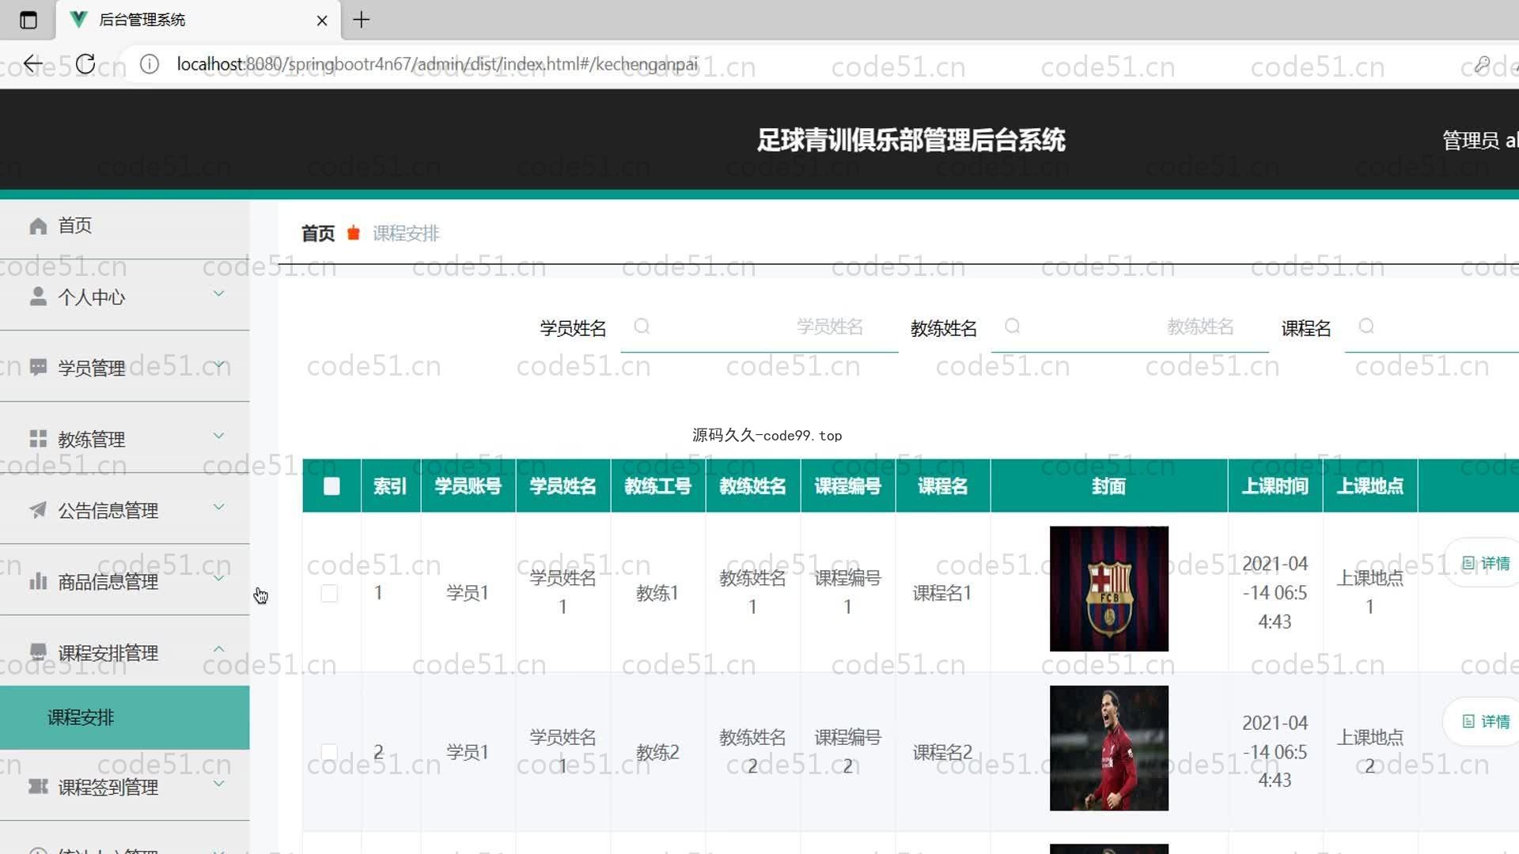This screenshot has width=1519, height=854.
Task: Expand the 学员管理 menu chevron
Action: point(219,365)
